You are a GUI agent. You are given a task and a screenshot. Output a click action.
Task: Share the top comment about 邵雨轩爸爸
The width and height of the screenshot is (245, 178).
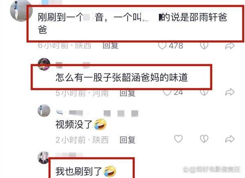[x=229, y=46]
